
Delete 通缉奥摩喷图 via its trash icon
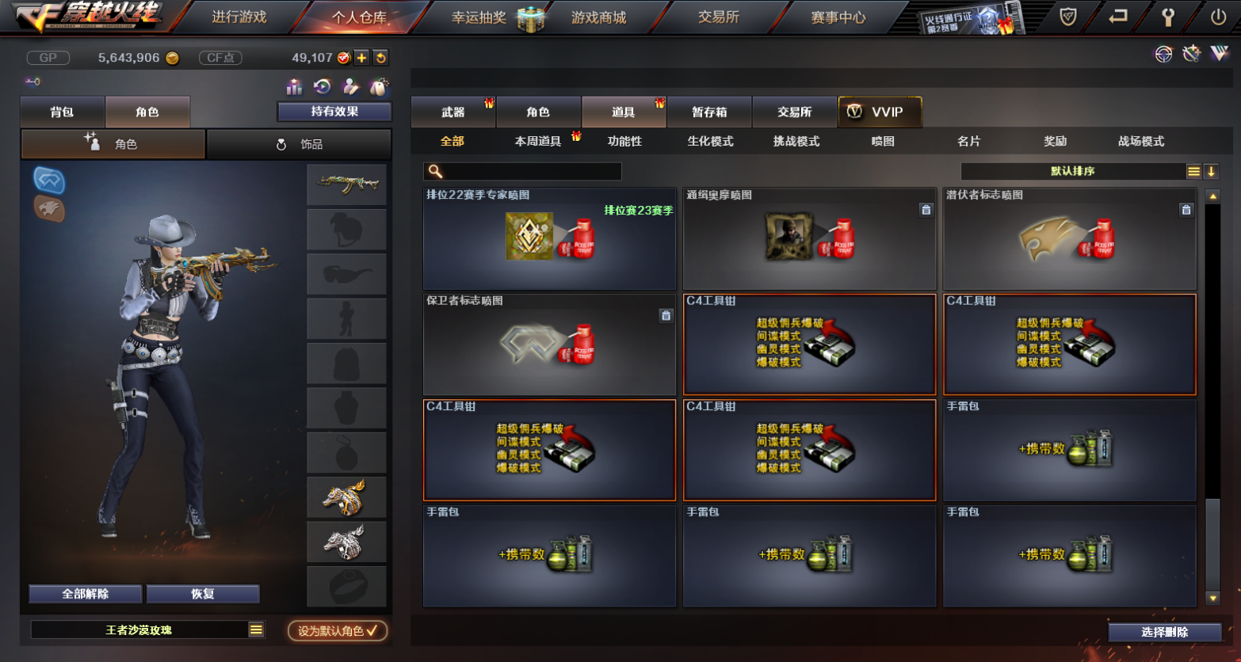coord(926,210)
